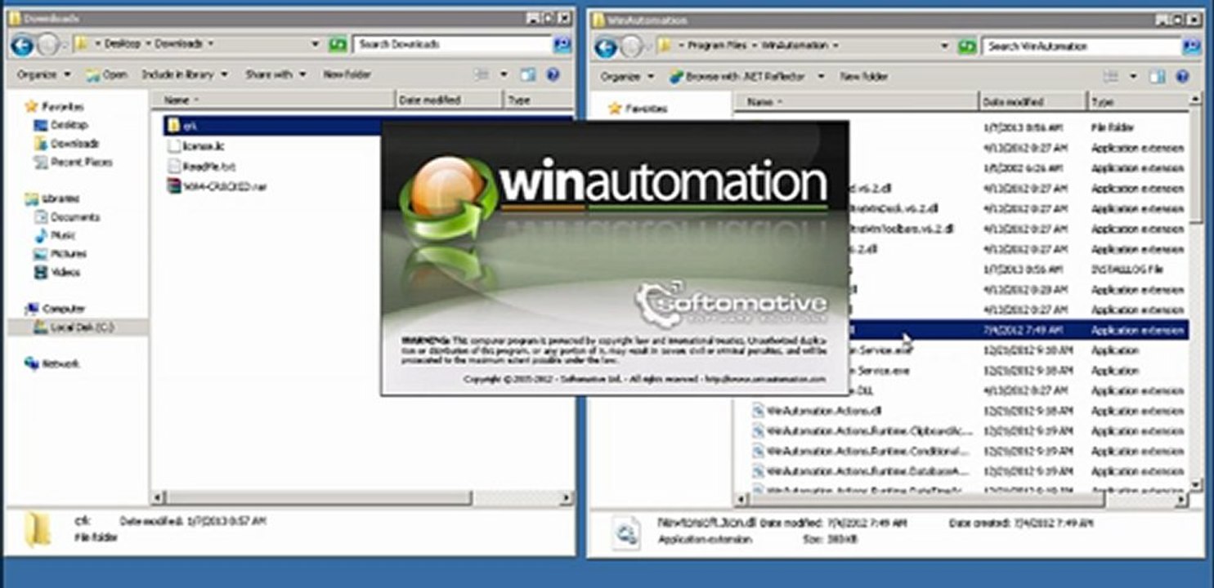
Task: Click Open in the Downloads toolbar
Action: tap(106, 74)
